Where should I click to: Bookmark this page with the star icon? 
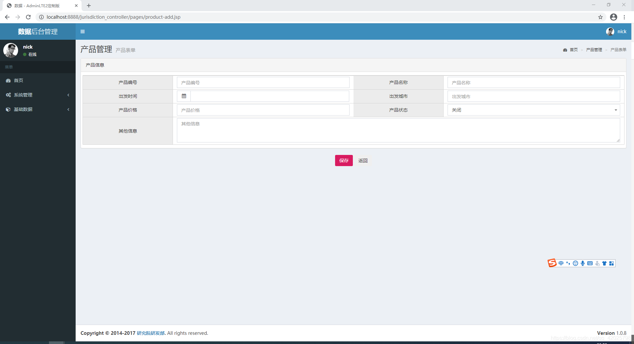[x=600, y=17]
